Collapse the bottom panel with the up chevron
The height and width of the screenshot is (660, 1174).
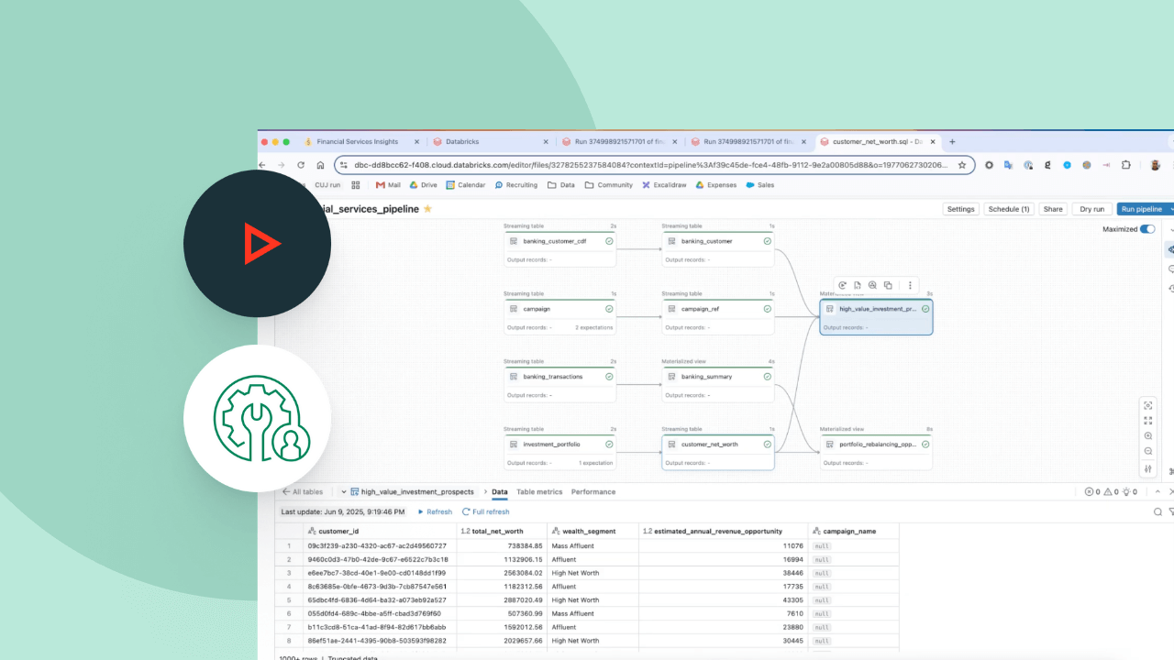[x=1157, y=492]
